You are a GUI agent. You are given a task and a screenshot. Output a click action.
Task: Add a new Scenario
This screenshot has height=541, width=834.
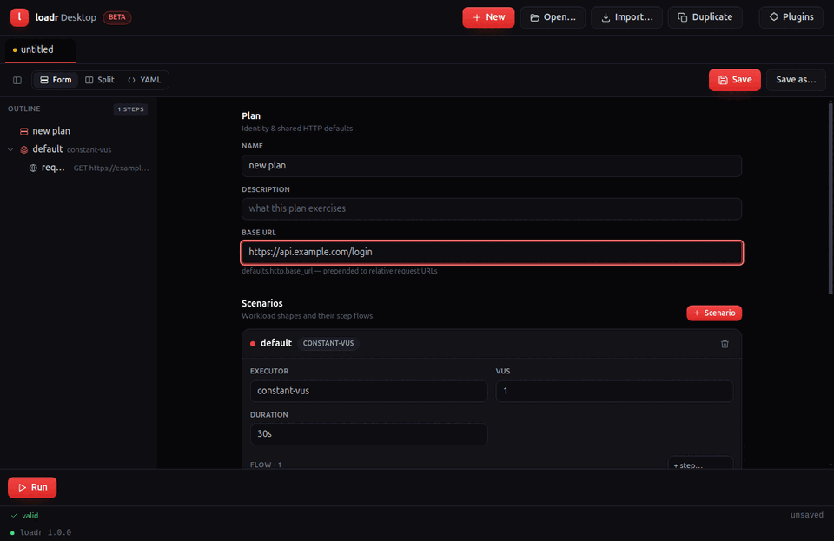point(714,313)
